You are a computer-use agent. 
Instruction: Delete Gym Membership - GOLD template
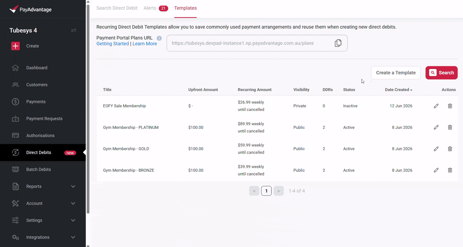(x=450, y=149)
